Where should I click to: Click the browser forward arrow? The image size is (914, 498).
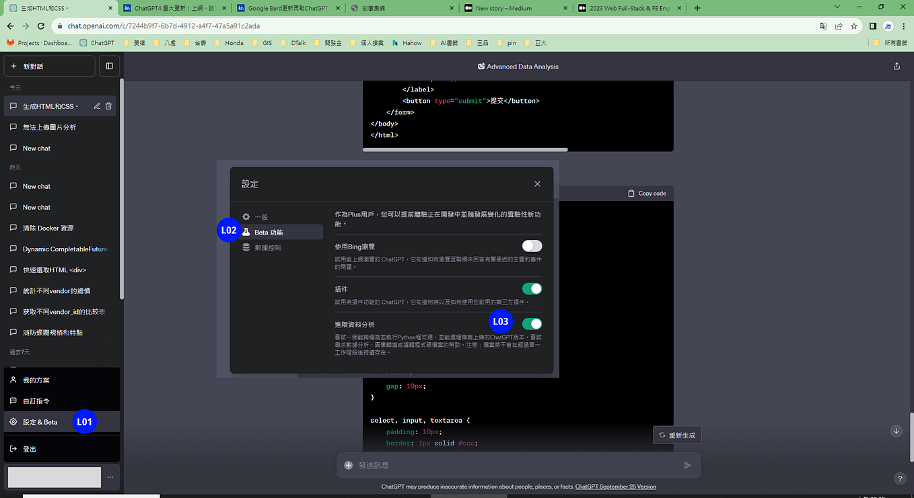coord(26,26)
